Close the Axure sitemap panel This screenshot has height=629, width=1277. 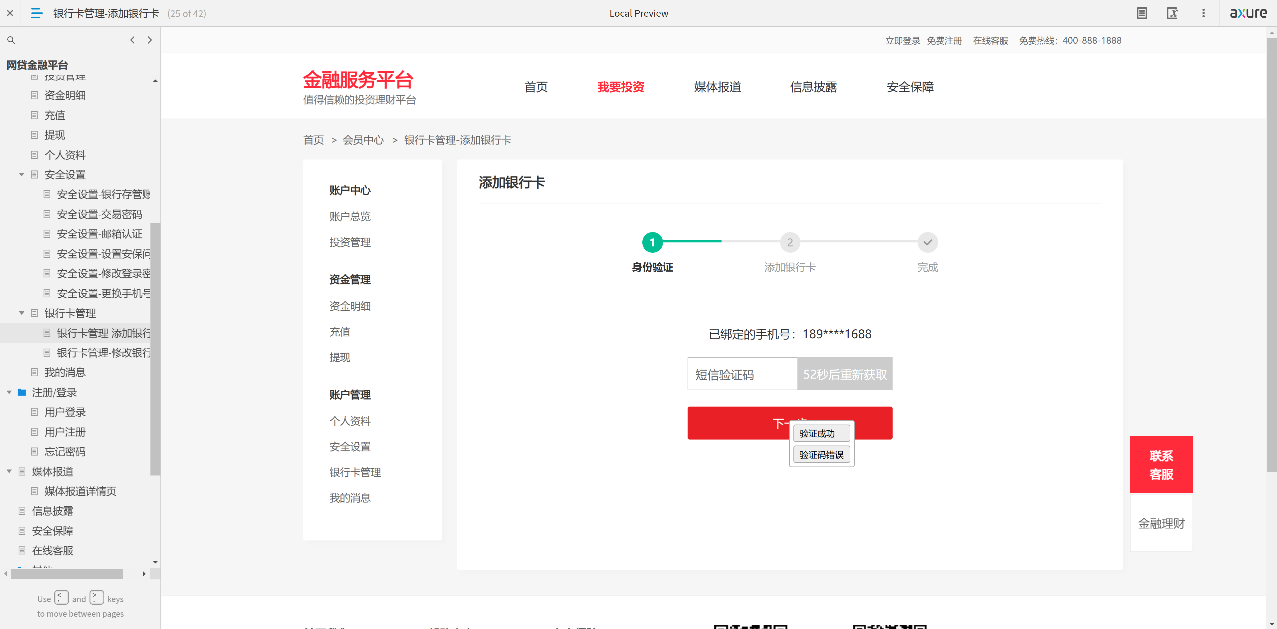[10, 13]
